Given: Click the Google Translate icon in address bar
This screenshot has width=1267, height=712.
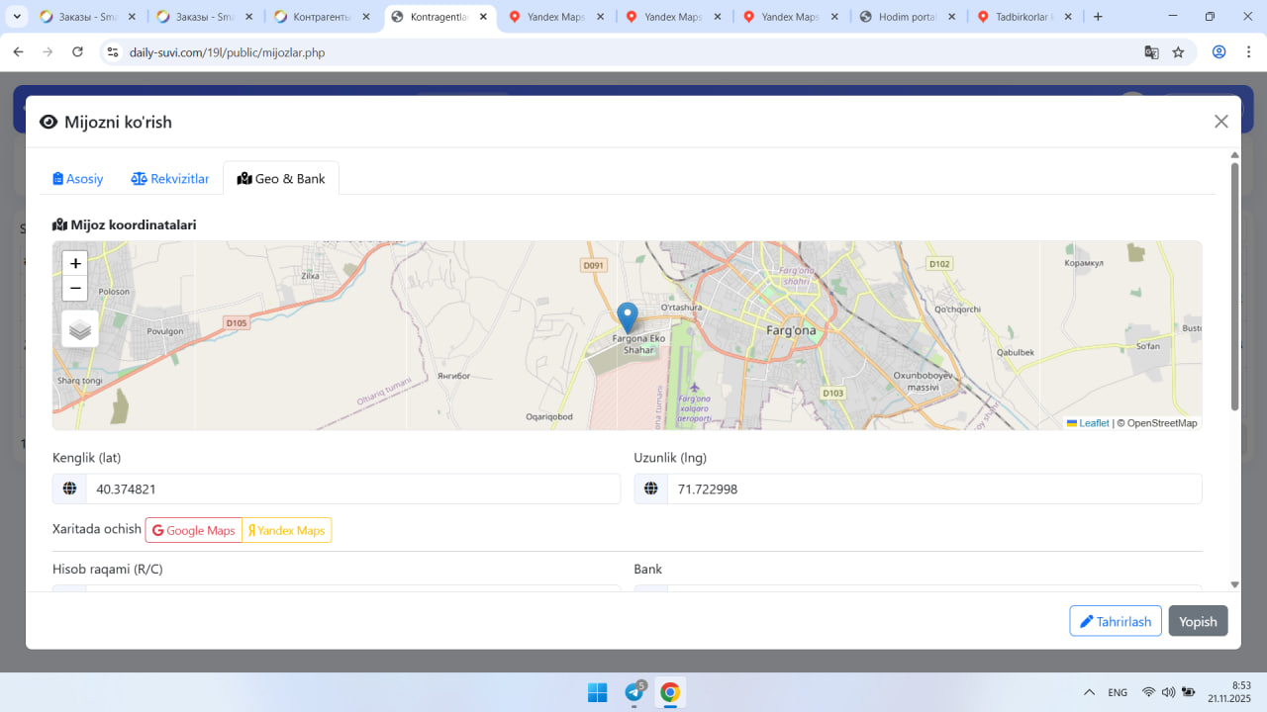Looking at the screenshot, I should [x=1151, y=52].
